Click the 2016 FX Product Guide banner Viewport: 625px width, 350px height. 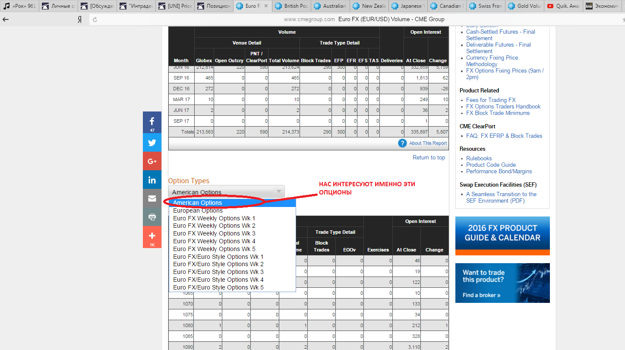point(502,236)
